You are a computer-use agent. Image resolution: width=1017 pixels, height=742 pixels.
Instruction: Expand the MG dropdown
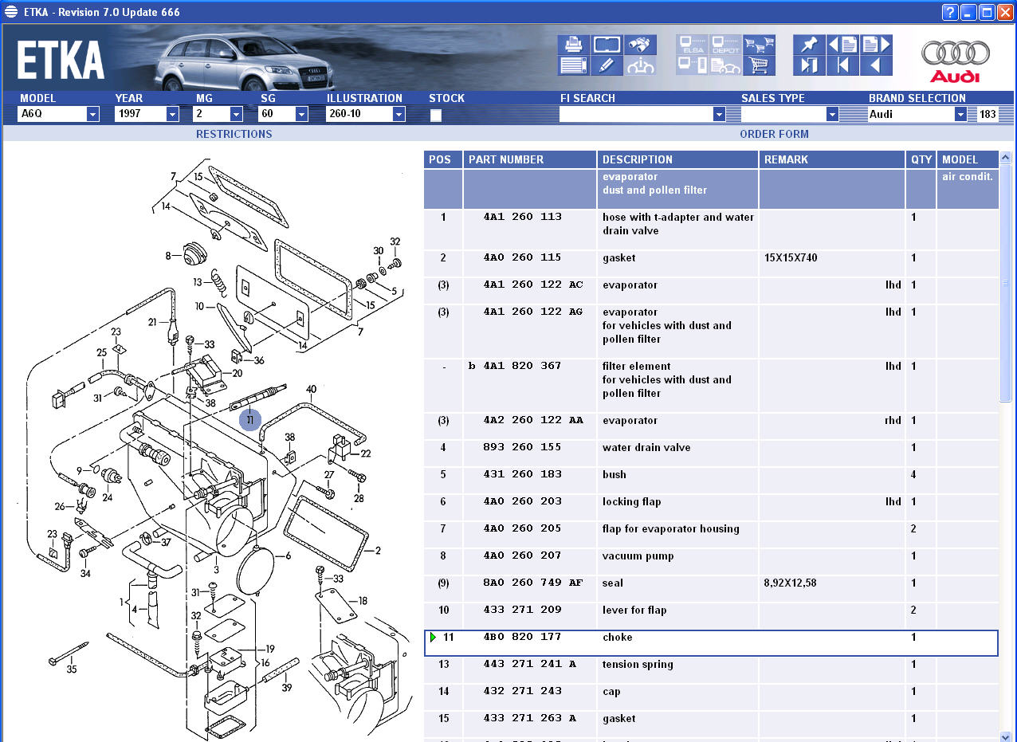[236, 114]
